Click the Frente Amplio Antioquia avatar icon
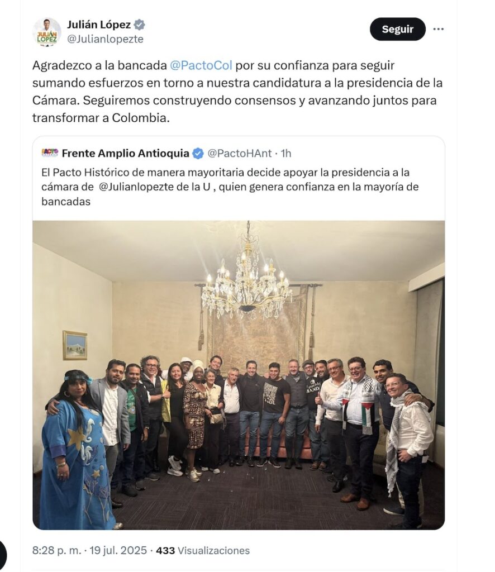495x572 pixels. tap(50, 152)
